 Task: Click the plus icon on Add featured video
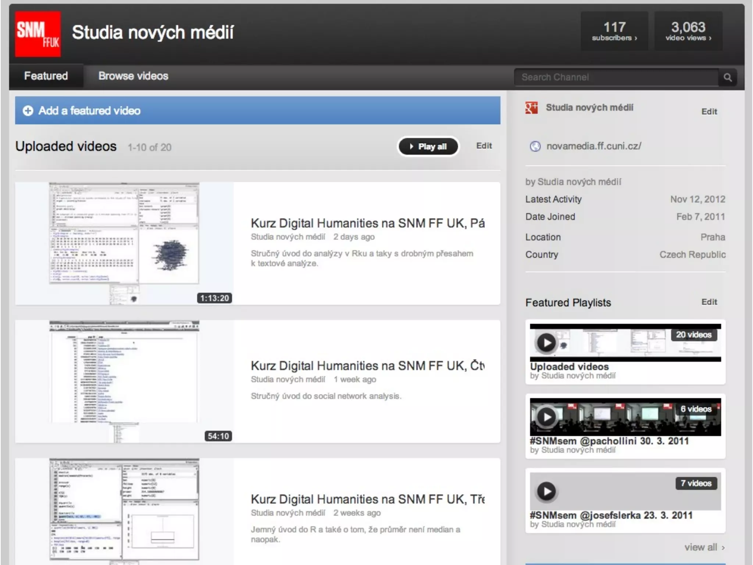point(28,111)
